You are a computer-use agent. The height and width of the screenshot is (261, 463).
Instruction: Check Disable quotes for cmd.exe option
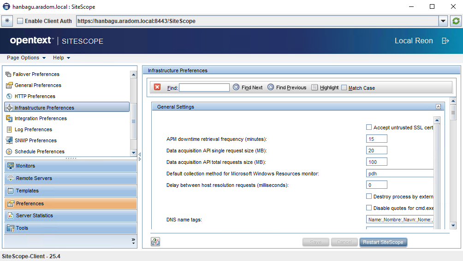point(369,208)
